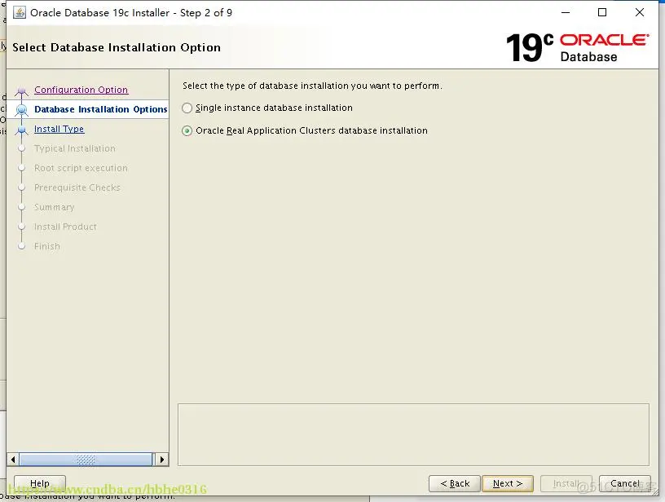Click the Install Product step label
This screenshot has height=502, width=665.
point(65,227)
